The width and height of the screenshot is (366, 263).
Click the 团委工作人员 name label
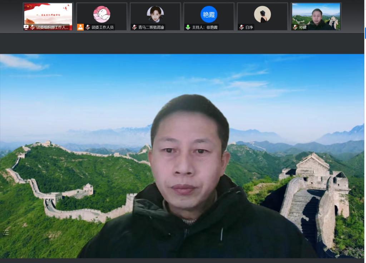[x=103, y=27]
